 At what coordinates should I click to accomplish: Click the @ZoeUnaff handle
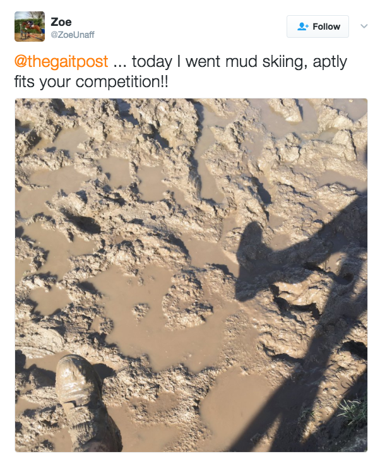[x=73, y=35]
